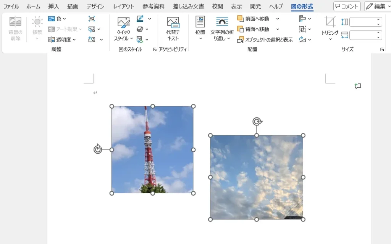Click the comment marker in right margin
391x244 pixels.
(358, 86)
